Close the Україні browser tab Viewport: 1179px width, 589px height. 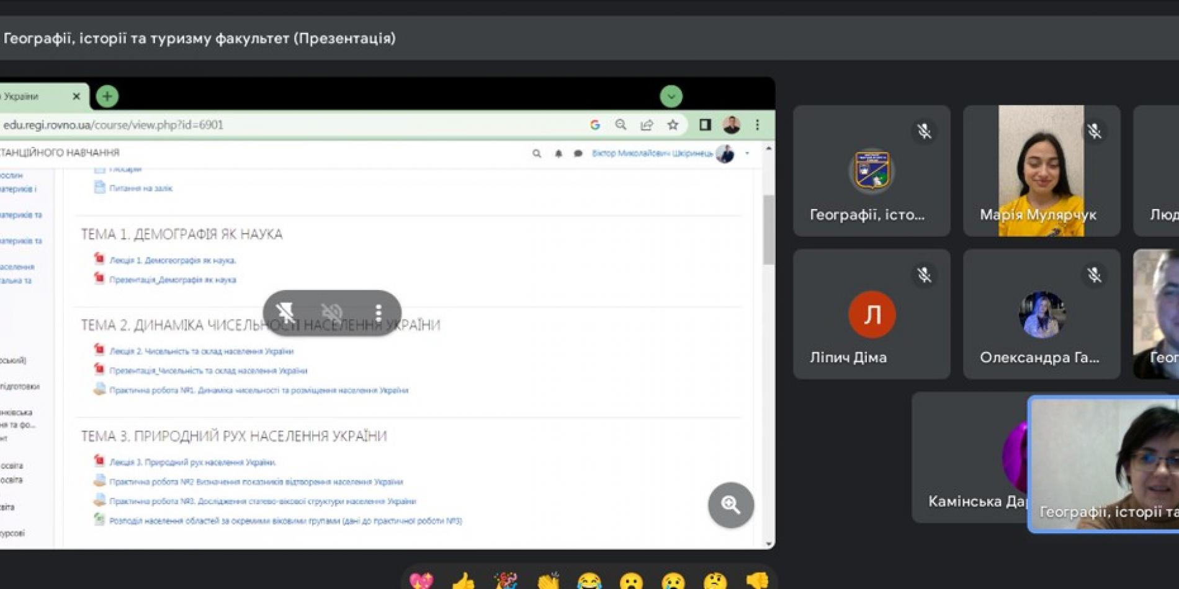click(76, 96)
